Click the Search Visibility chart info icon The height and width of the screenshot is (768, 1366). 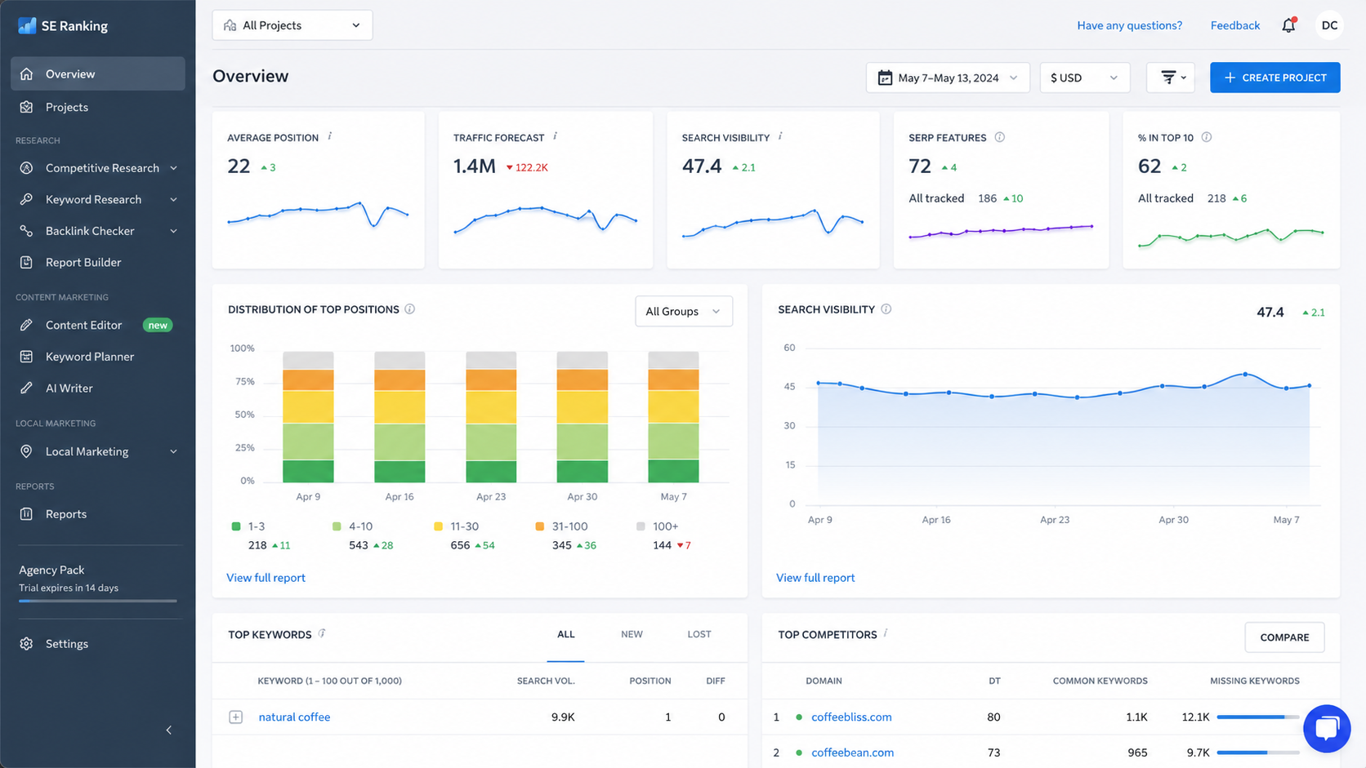[x=886, y=309]
